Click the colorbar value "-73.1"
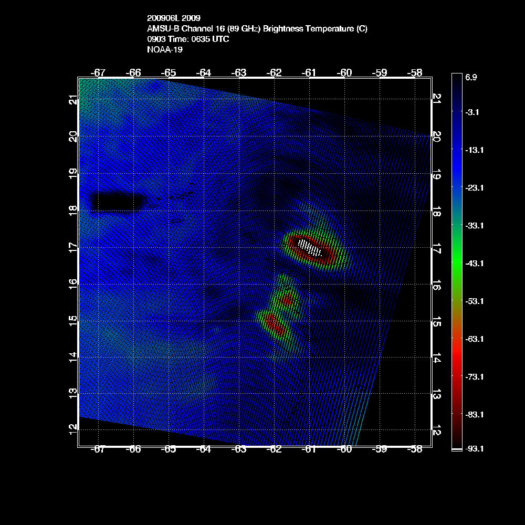This screenshot has height=525, width=525. [475, 377]
